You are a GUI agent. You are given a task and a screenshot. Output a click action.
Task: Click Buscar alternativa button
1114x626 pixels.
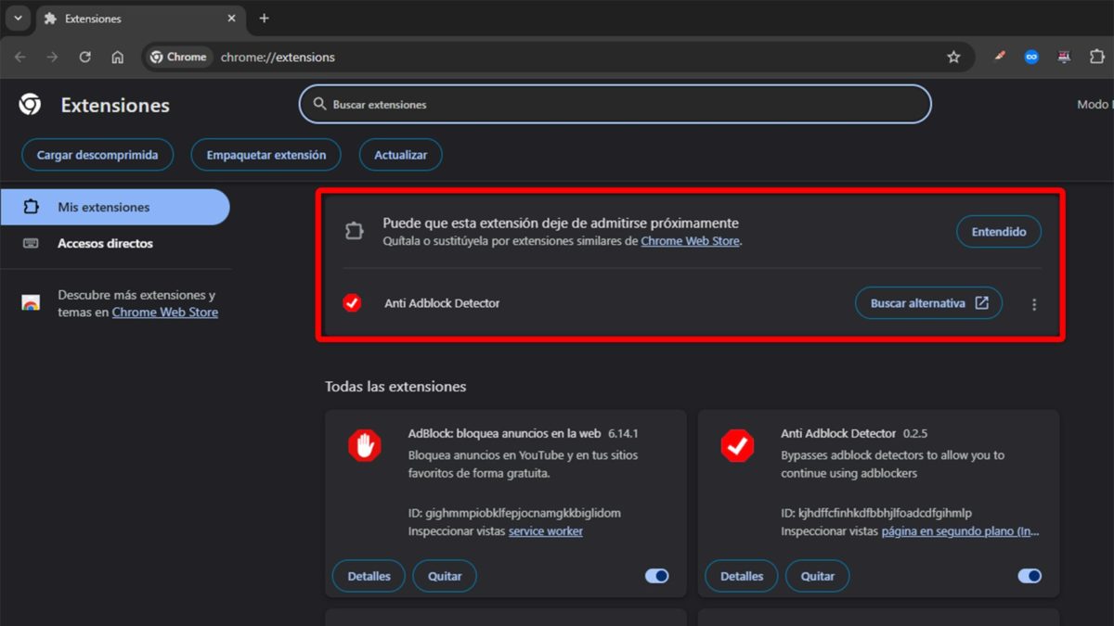point(928,303)
